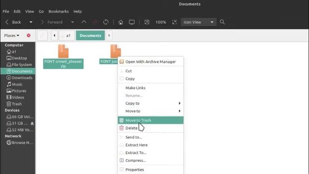Open the a1 home entry in sidebar

tap(18, 52)
